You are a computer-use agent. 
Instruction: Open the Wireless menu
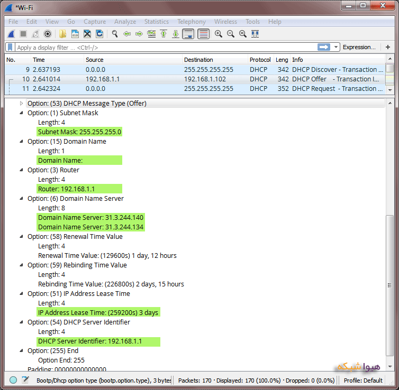[x=225, y=22]
